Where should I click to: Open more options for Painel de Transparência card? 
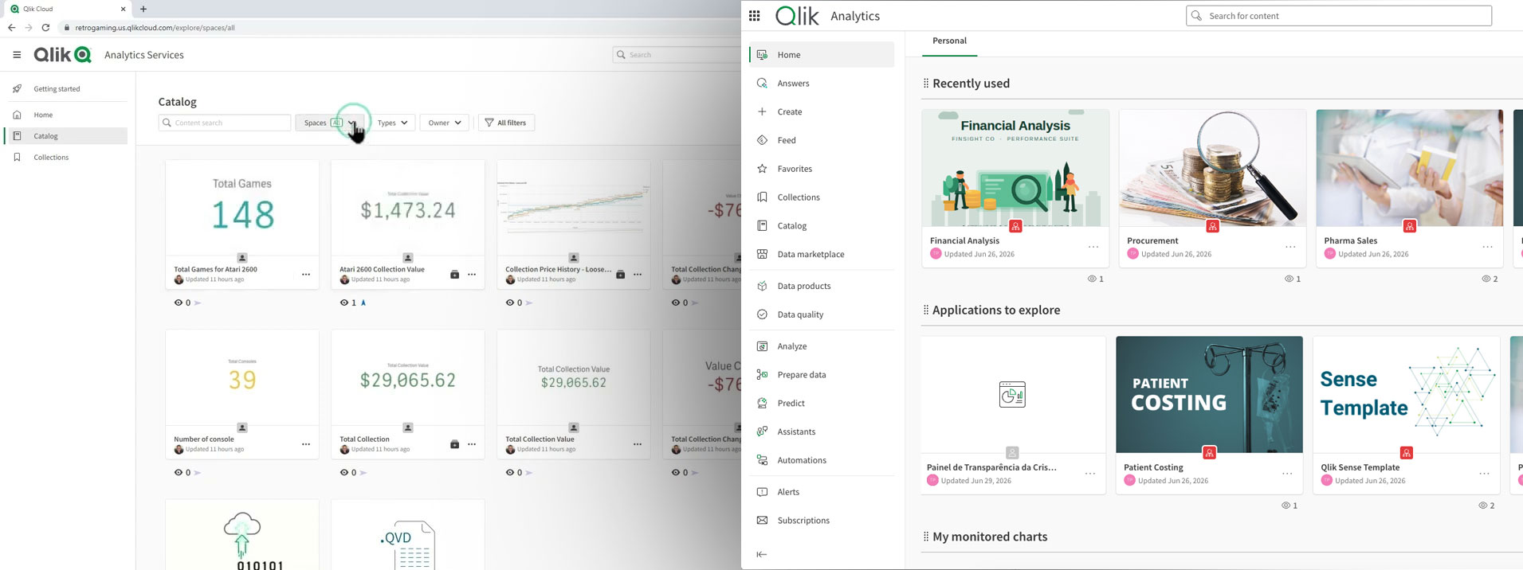pyautogui.click(x=1090, y=474)
